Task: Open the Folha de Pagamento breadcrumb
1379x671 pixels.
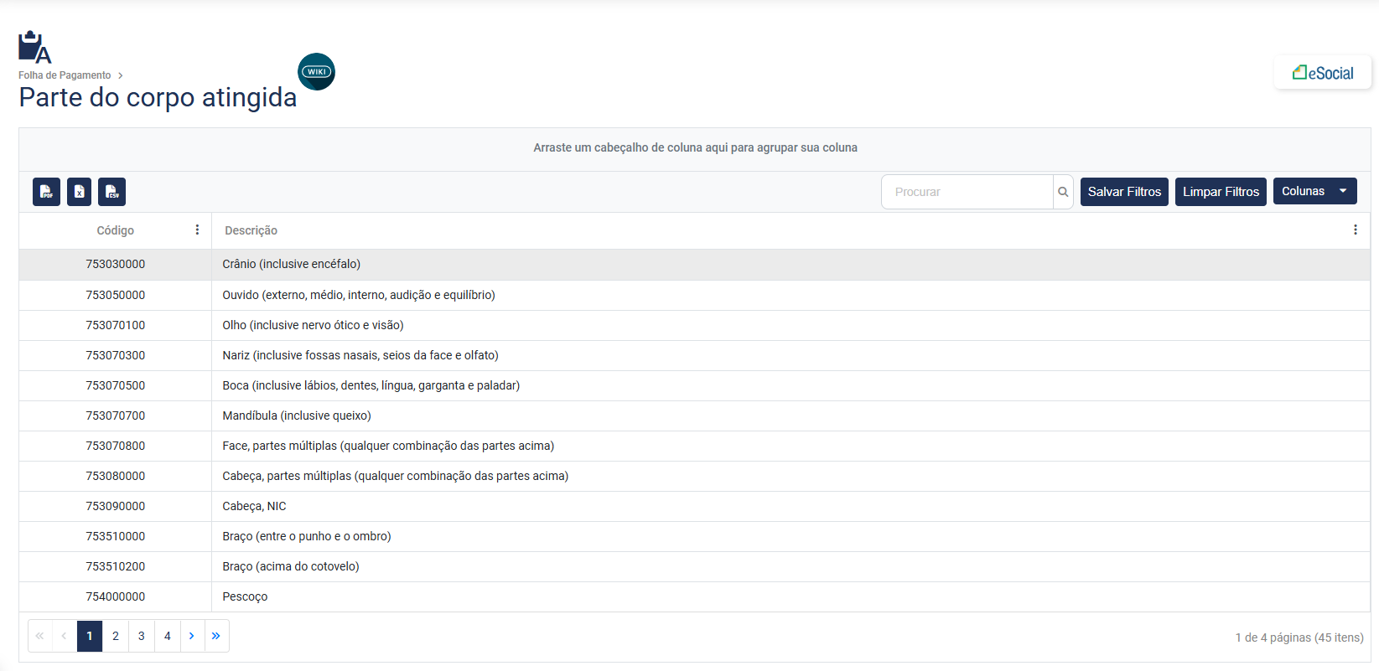Action: [65, 75]
